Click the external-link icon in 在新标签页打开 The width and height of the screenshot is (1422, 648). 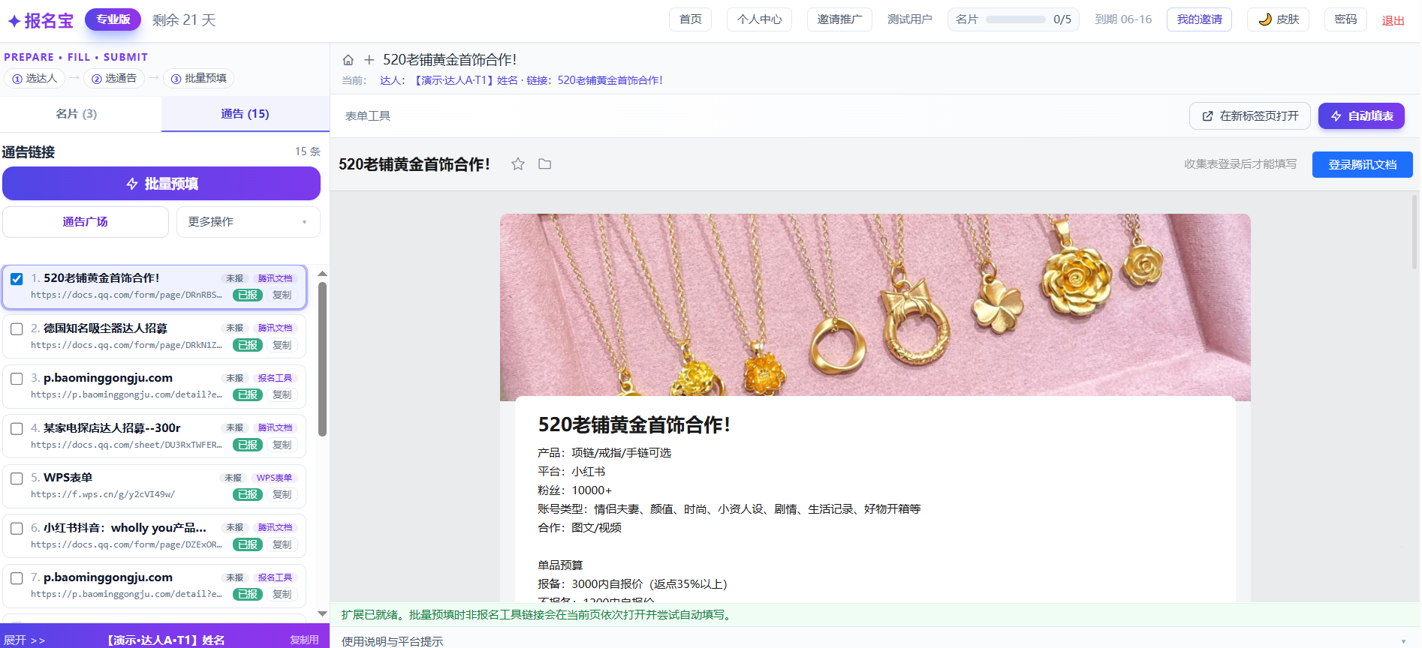1208,116
